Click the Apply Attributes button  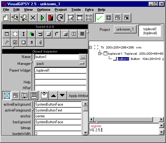pyautogui.click(x=78, y=95)
